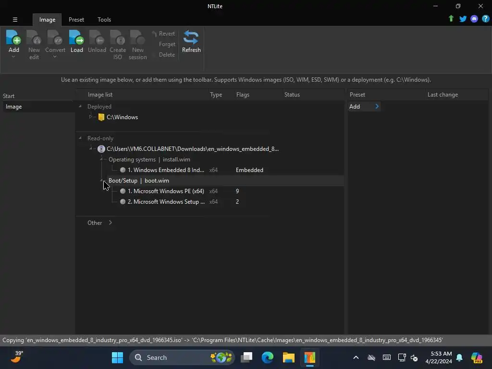The width and height of the screenshot is (492, 369).
Task: Open the Copilot PRE taskbar icon
Action: [477, 357]
